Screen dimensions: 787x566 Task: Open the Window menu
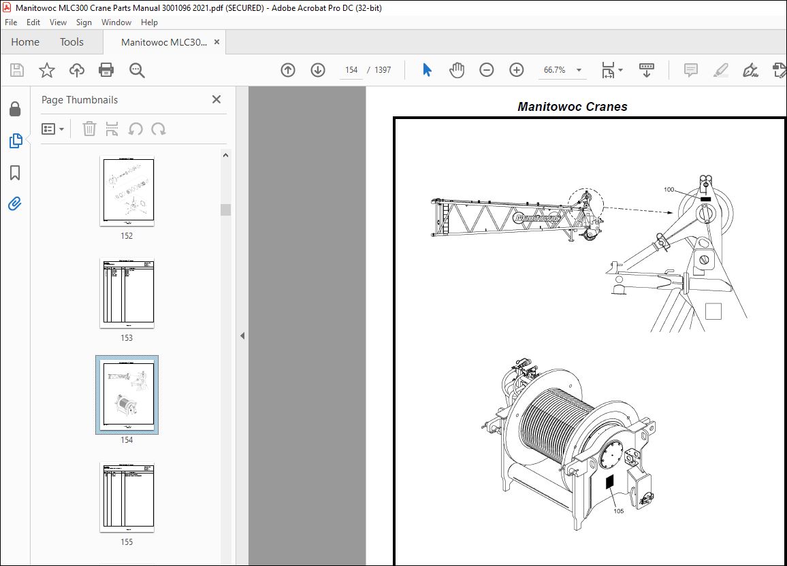pyautogui.click(x=116, y=22)
